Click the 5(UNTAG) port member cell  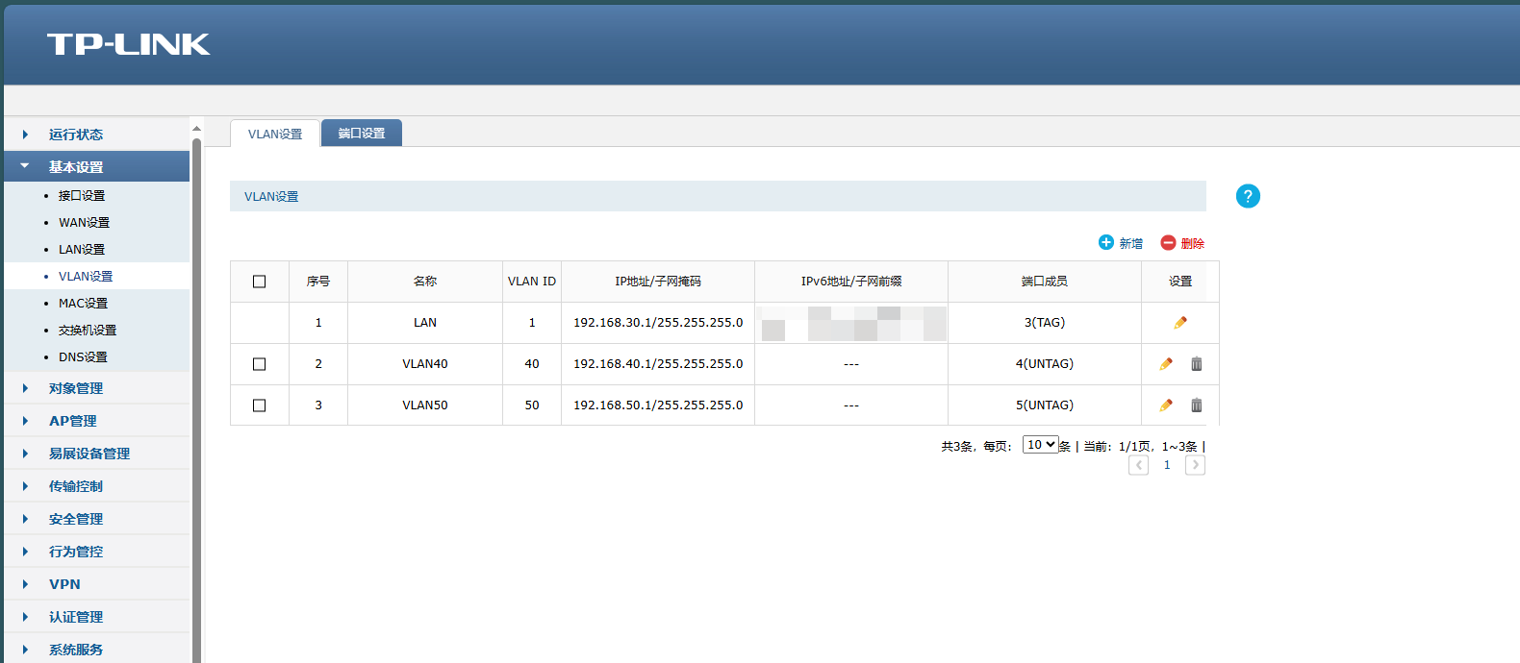coord(1045,405)
